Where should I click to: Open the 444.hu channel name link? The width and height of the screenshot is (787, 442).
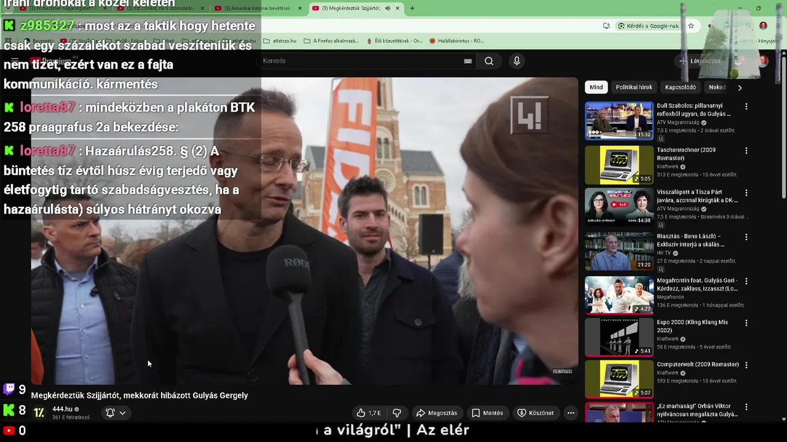62,409
